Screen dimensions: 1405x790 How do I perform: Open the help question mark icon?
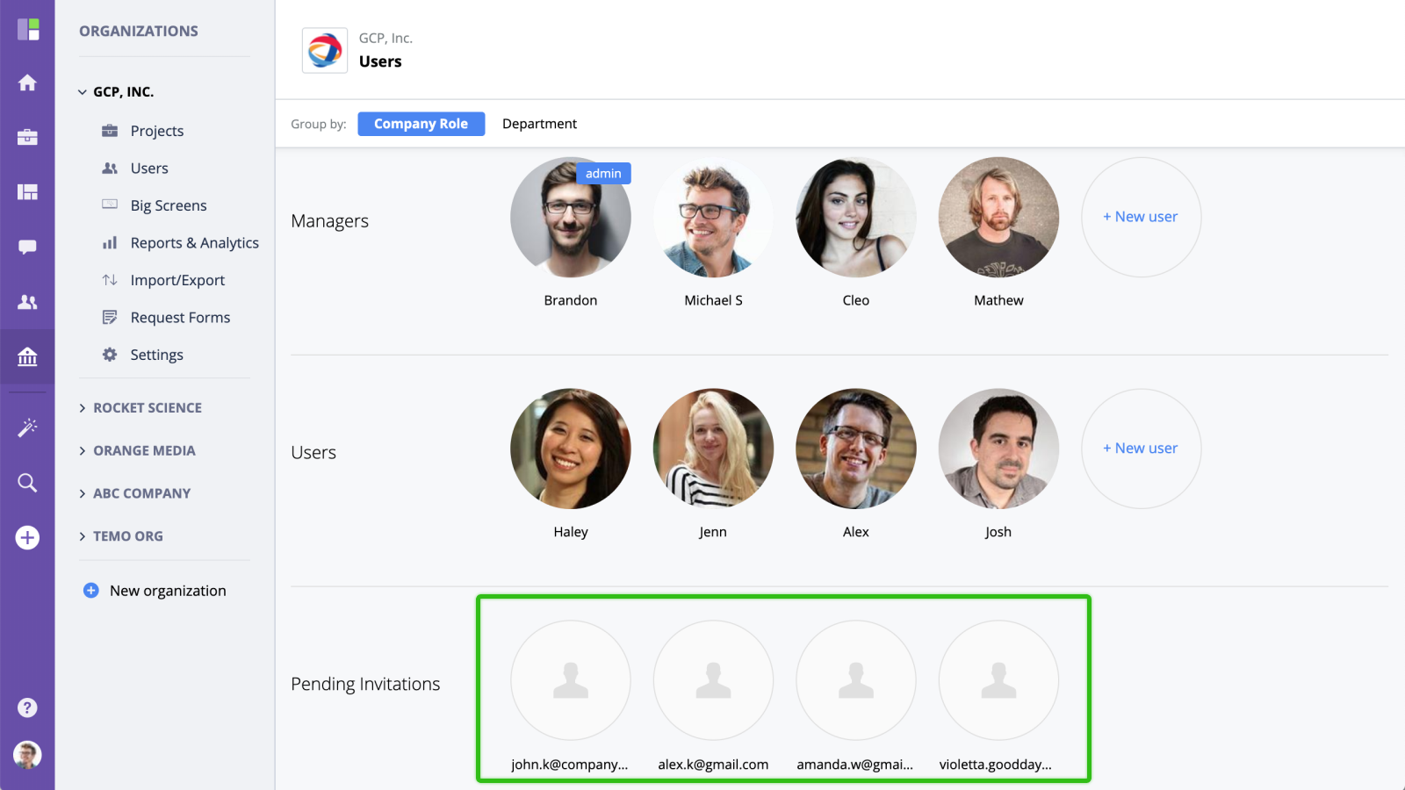(x=27, y=707)
